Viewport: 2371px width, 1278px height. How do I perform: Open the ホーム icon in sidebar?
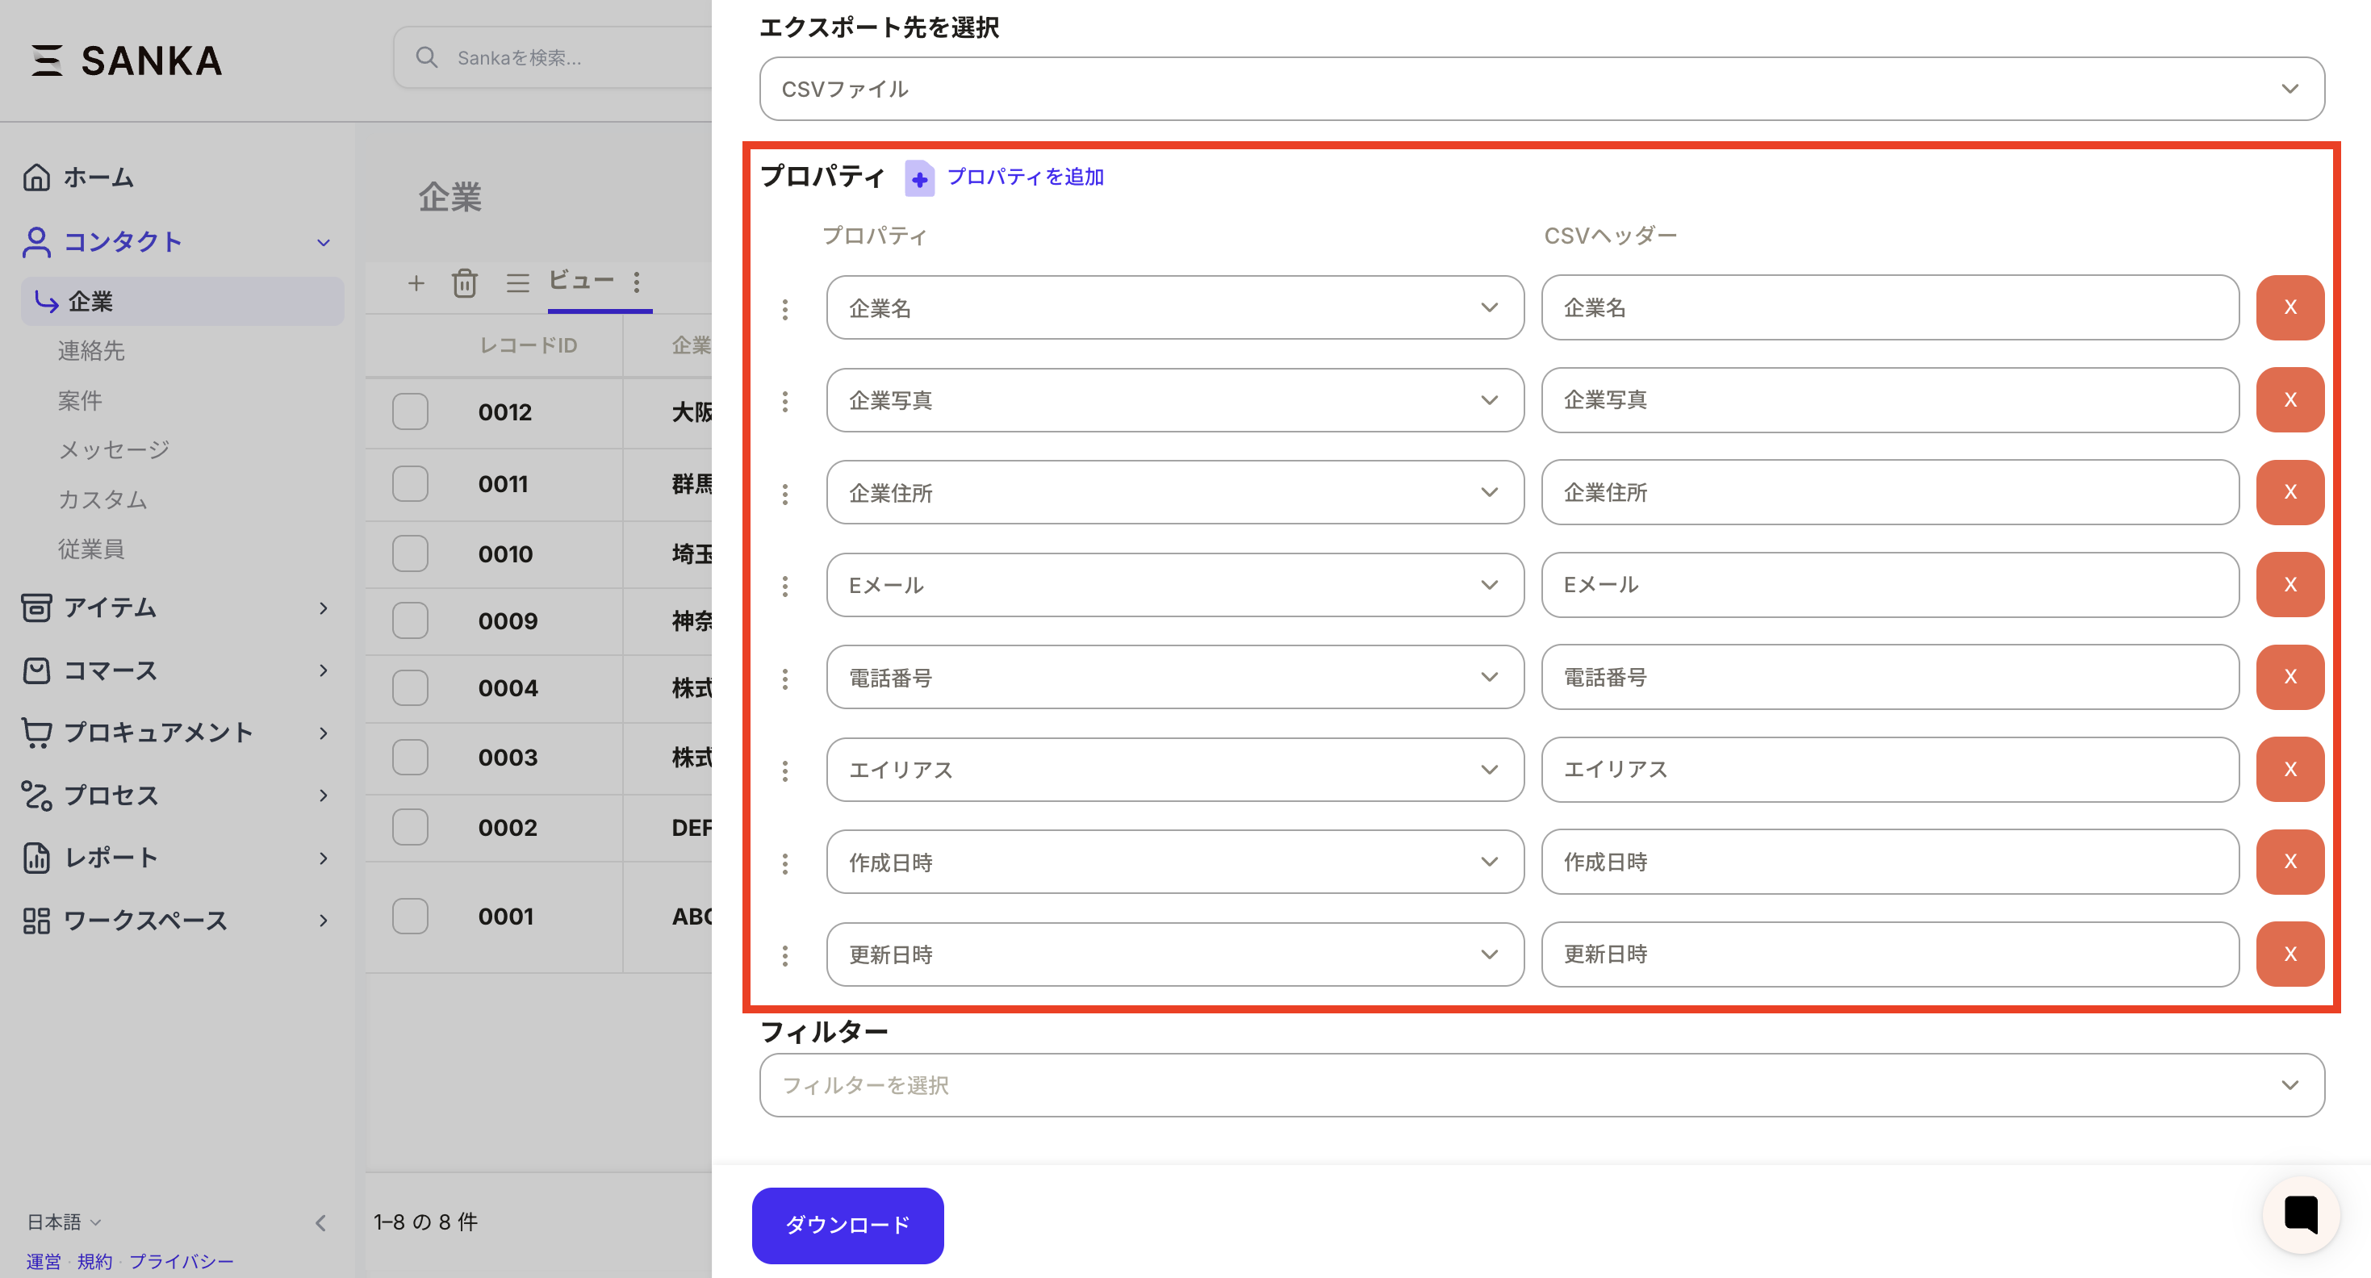click(37, 177)
